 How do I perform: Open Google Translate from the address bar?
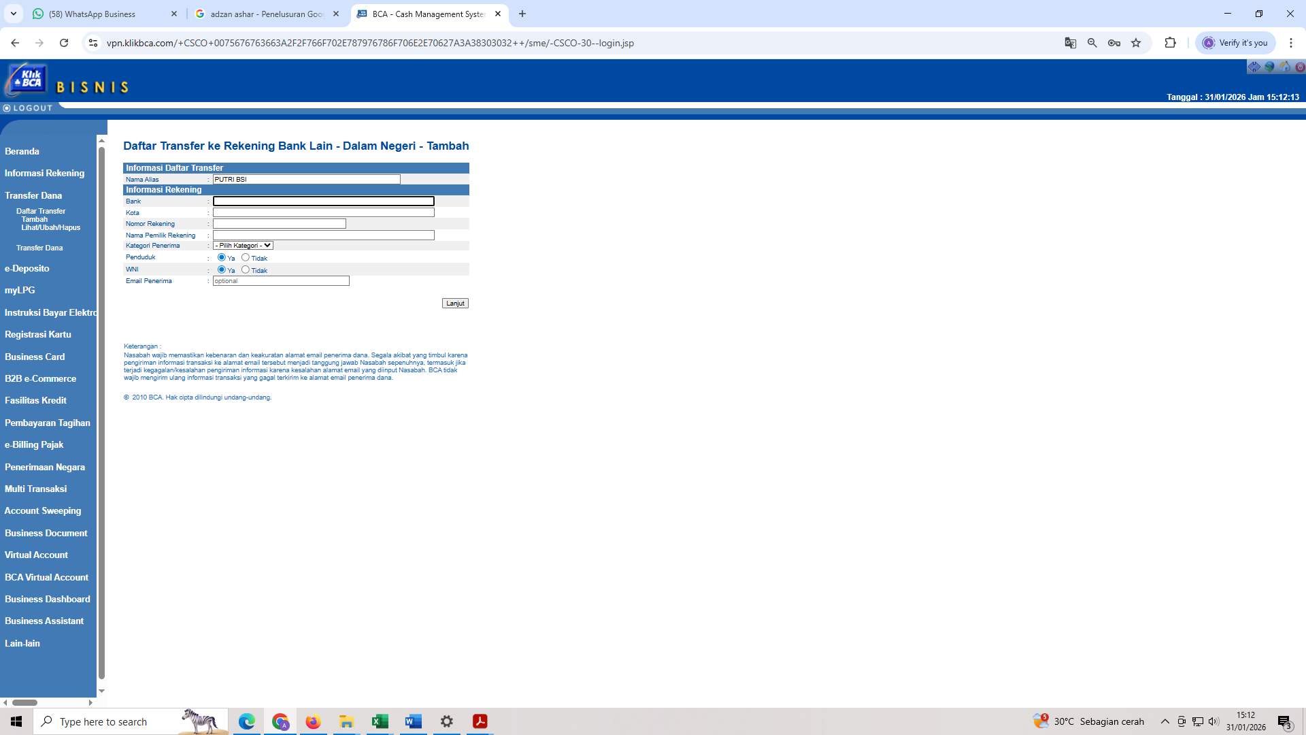click(1070, 42)
